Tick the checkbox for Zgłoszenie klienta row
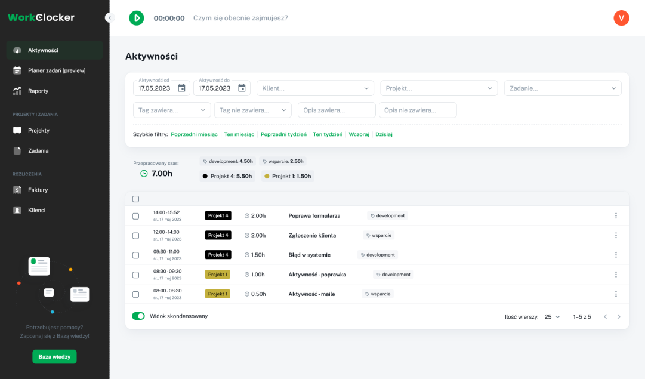The height and width of the screenshot is (379, 645). (135, 235)
